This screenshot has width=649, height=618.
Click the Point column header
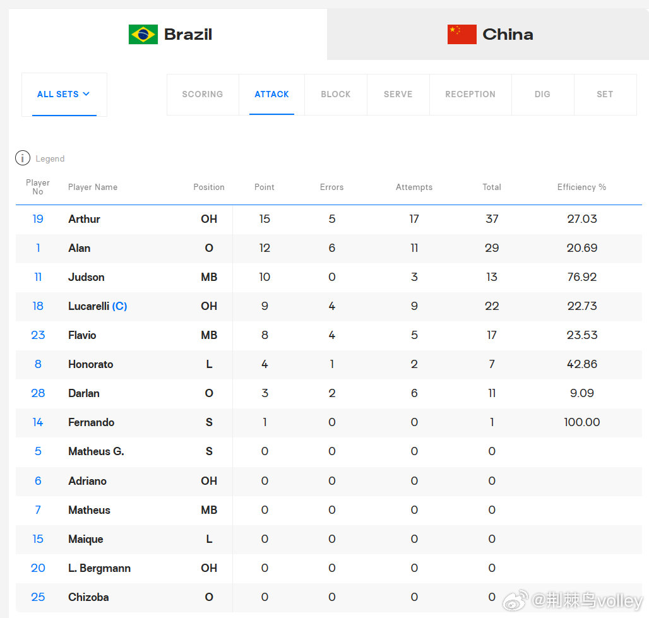(x=264, y=187)
